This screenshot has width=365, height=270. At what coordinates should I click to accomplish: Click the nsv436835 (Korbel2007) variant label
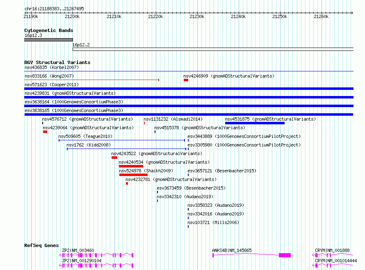(52, 67)
